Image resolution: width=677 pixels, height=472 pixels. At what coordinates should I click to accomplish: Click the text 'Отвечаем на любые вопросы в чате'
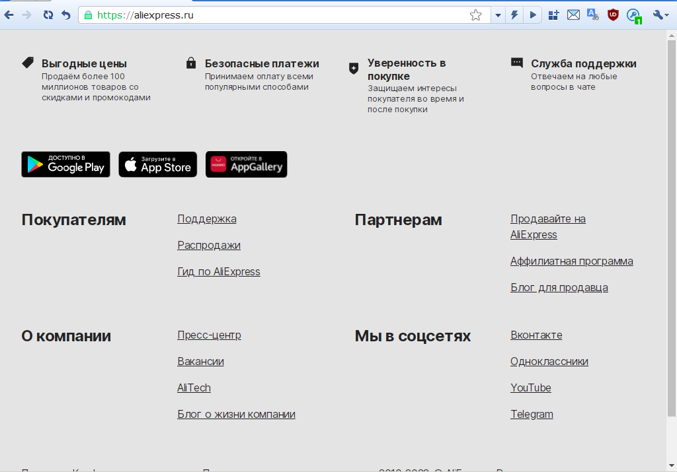[575, 81]
